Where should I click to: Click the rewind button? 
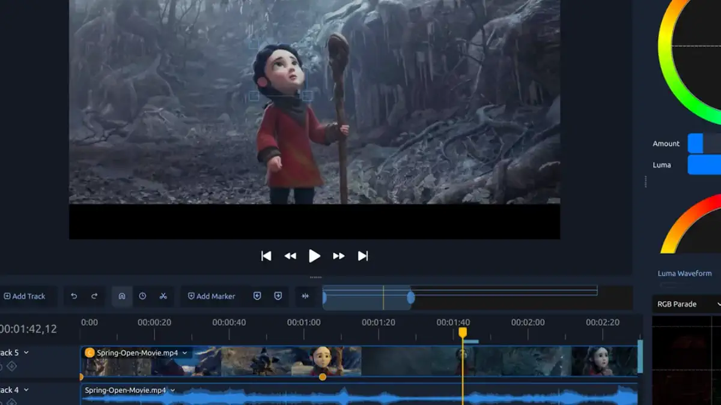point(290,256)
